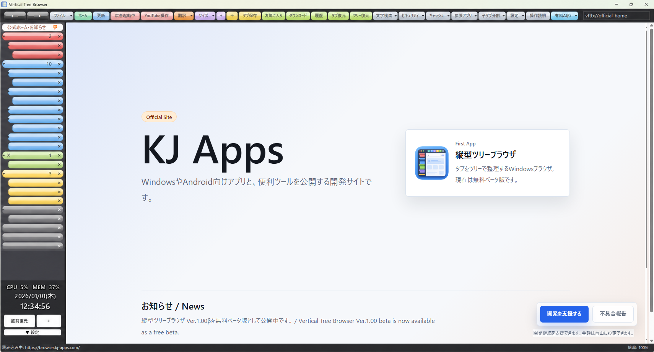The width and height of the screenshot is (654, 352).
Task: Open the 操作説明 help button
Action: [538, 16]
